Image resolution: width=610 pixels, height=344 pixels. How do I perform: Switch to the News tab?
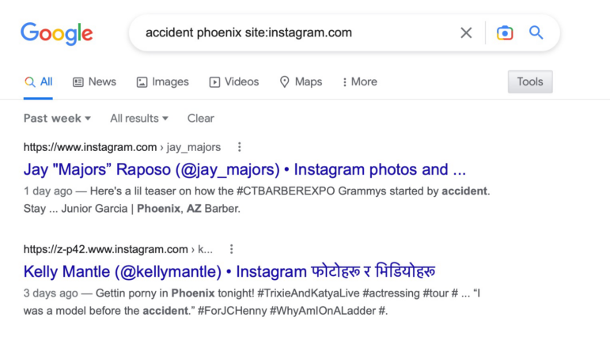[94, 82]
